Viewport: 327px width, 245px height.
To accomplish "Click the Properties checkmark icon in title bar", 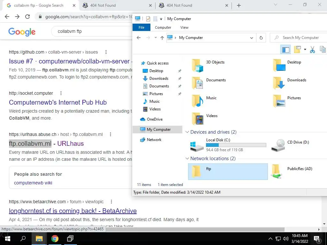I will [148, 19].
